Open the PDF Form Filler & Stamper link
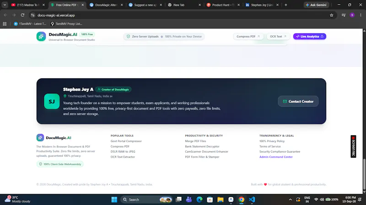This screenshot has height=205, width=366. pos(202,157)
